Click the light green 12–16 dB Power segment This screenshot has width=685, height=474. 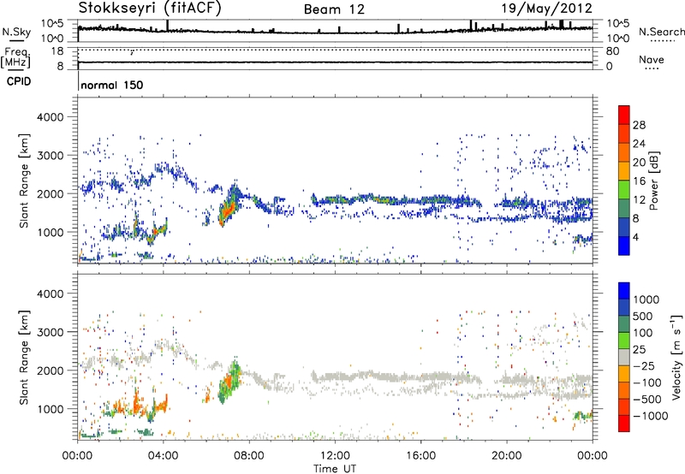point(624,190)
